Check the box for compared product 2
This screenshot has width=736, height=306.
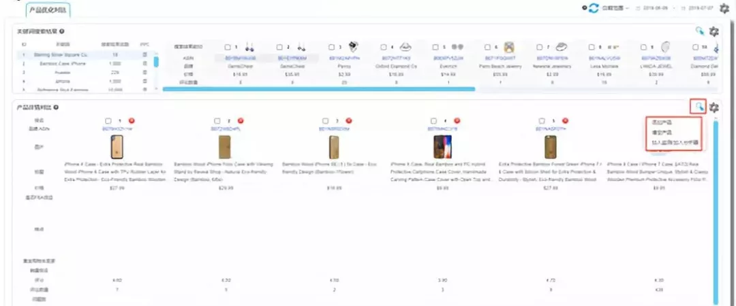217,120
